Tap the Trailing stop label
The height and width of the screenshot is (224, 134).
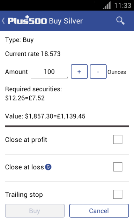(x=24, y=195)
